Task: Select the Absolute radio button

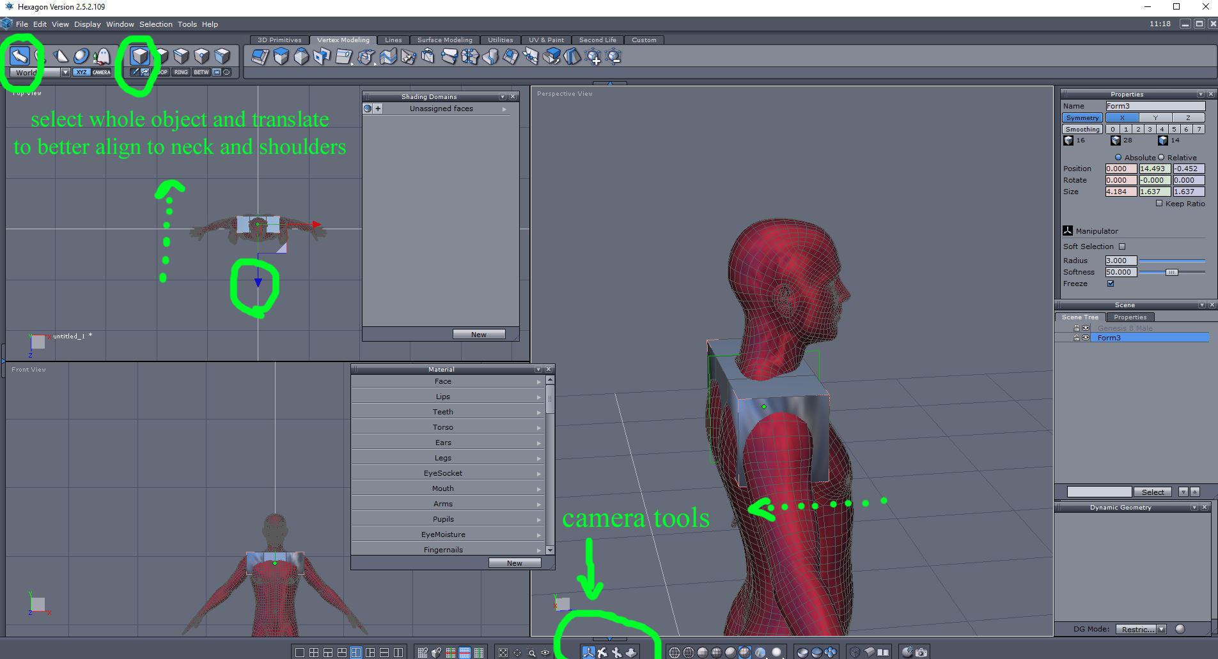Action: [x=1118, y=157]
